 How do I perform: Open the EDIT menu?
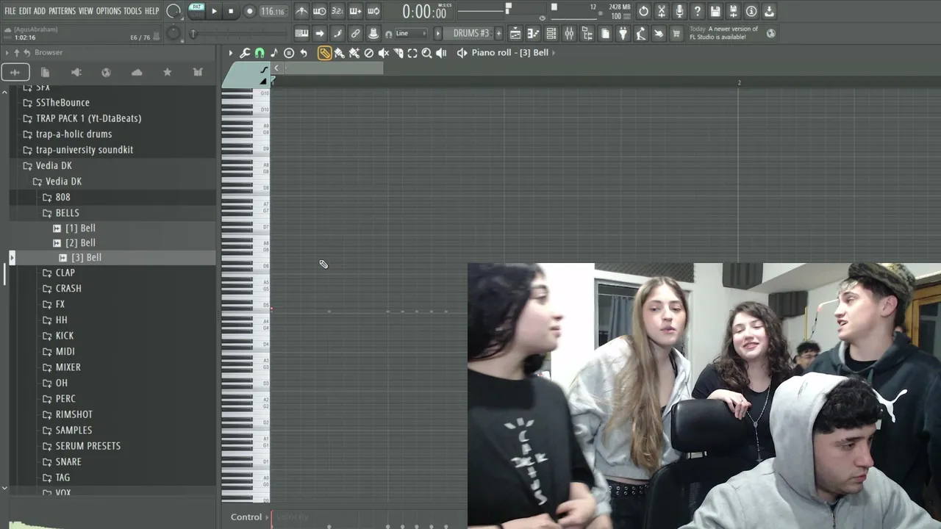(25, 11)
